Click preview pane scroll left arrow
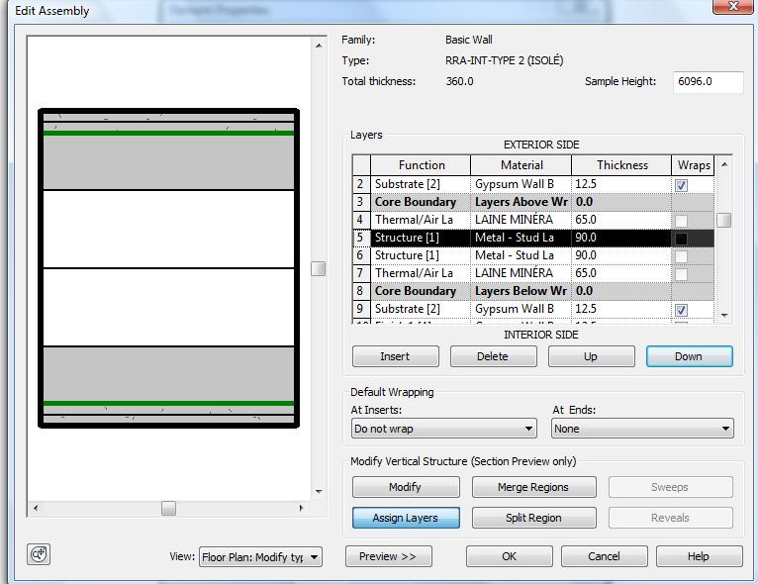 tap(36, 508)
